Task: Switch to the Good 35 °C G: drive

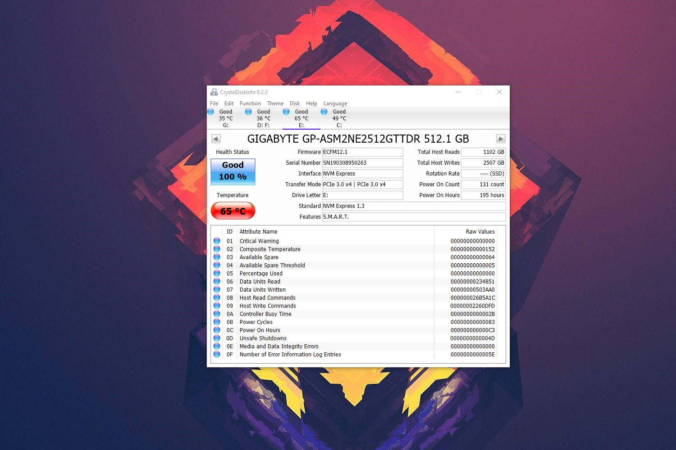Action: pyautogui.click(x=226, y=118)
